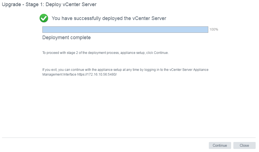Viewport: 259px width, 152px height.
Task: Click 'Deploy vCenter Server' in the window title
Action: (71, 4)
